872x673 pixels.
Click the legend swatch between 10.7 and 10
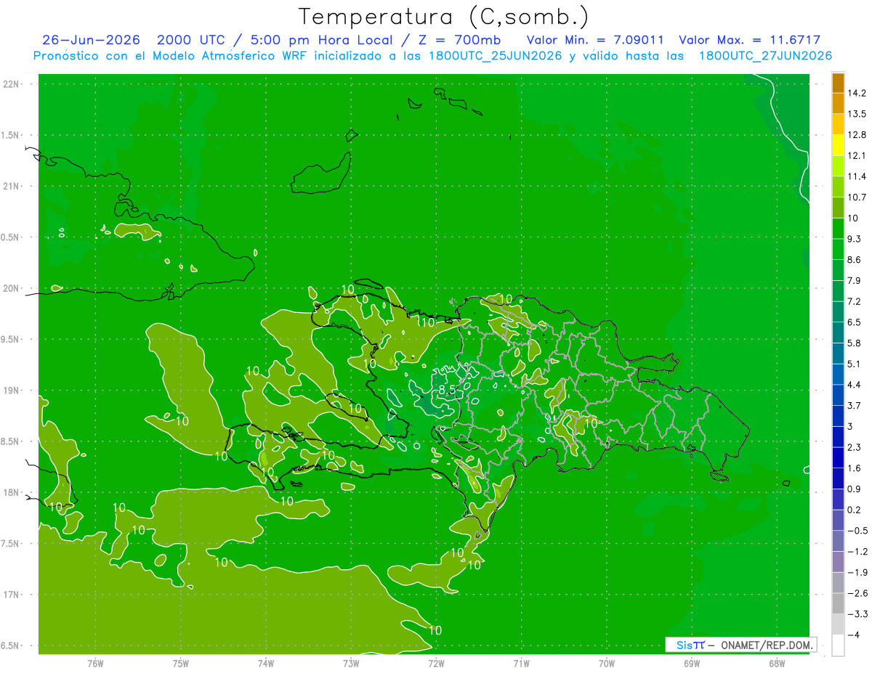pyautogui.click(x=838, y=208)
